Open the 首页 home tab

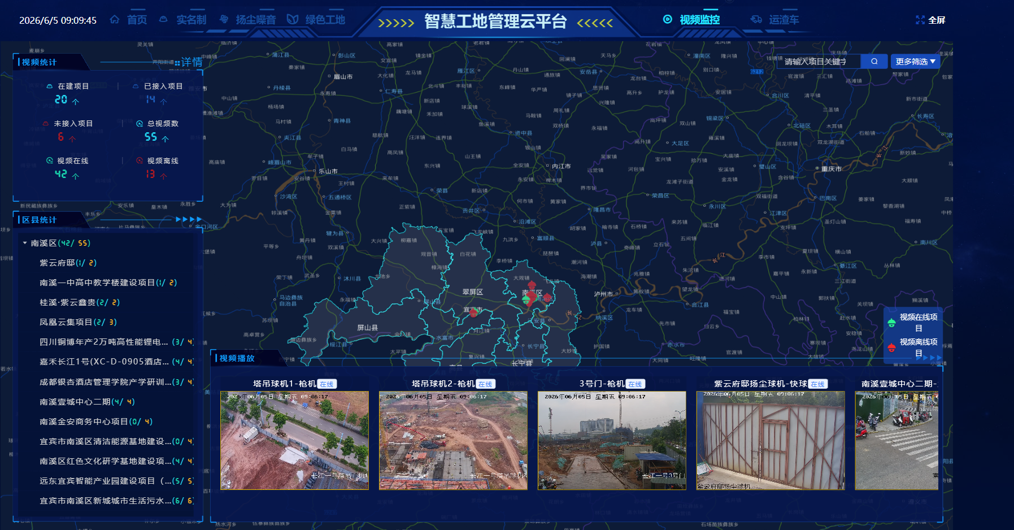point(137,20)
